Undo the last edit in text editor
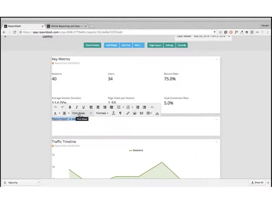The image size is (272, 204). pyautogui.click(x=55, y=107)
